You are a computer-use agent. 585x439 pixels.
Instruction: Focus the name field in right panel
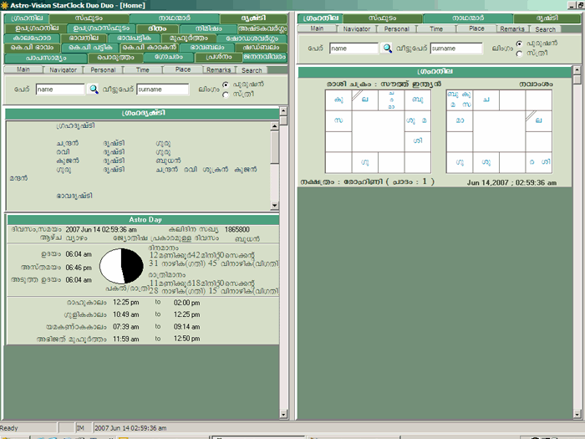354,48
